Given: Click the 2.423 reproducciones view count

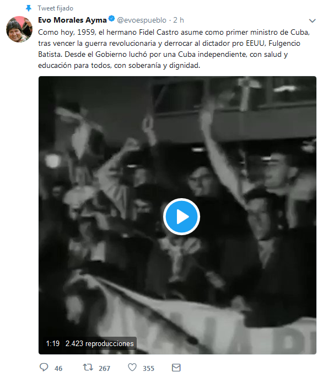Looking at the screenshot, I should 99,343.
